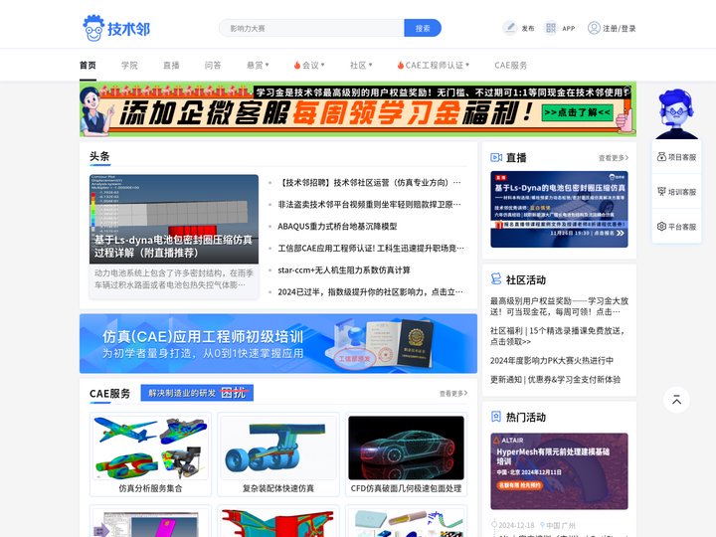The width and height of the screenshot is (716, 537).
Task: Click the customer service robot avatar
Action: pyautogui.click(x=676, y=113)
